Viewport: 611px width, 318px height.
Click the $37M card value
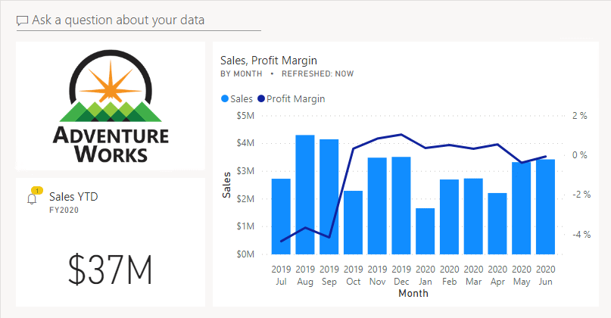[x=111, y=270]
